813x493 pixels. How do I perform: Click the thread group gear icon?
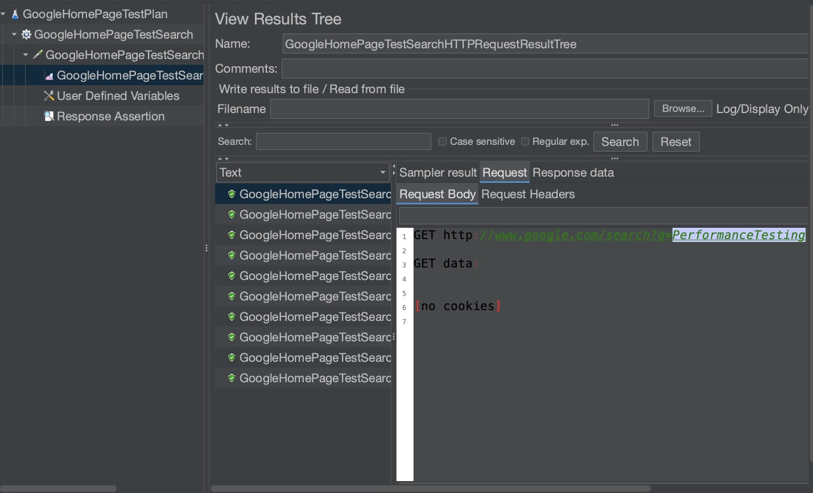(26, 35)
